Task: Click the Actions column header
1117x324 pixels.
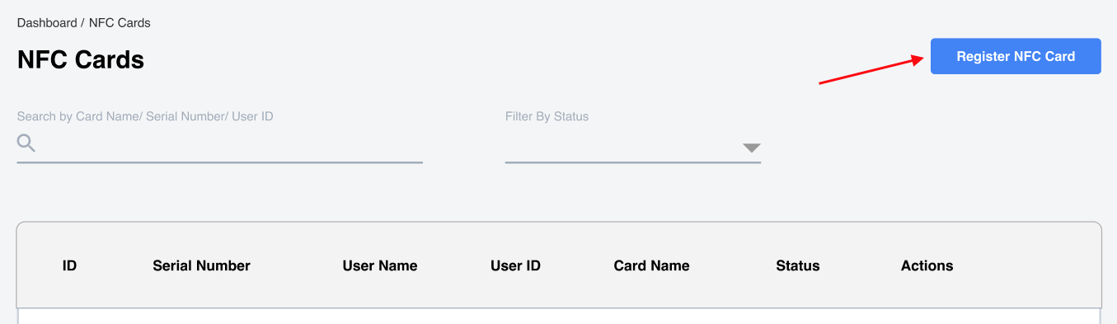Action: point(927,265)
